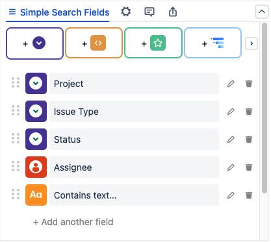Delete the Assignee field
Screen dimensions: 271x242
pyautogui.click(x=249, y=167)
